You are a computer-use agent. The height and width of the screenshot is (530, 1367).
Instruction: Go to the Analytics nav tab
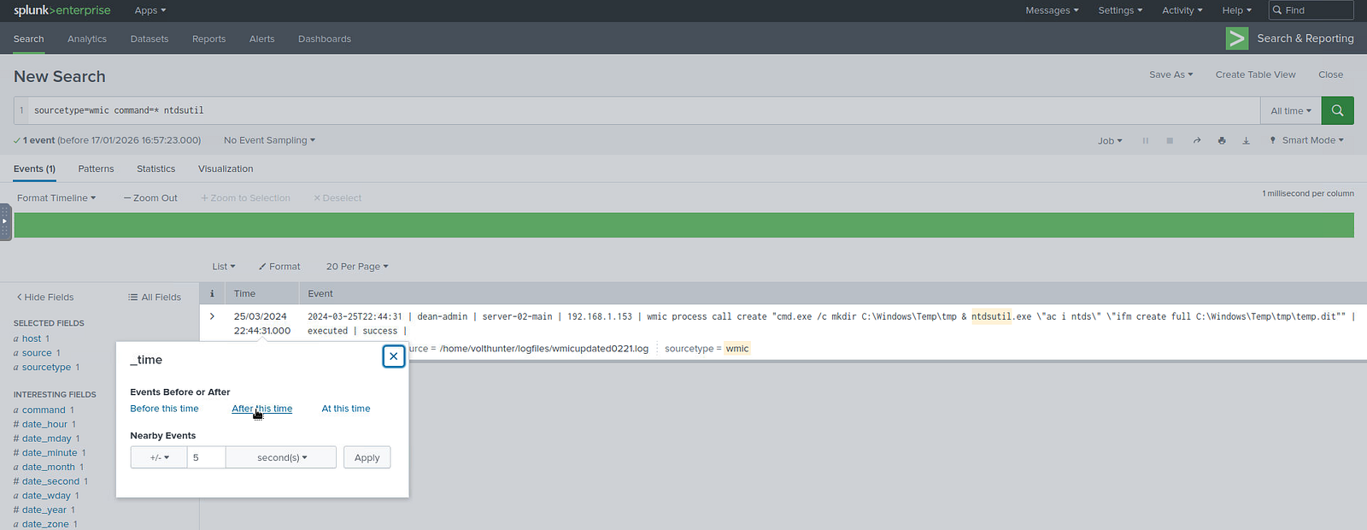tap(87, 38)
